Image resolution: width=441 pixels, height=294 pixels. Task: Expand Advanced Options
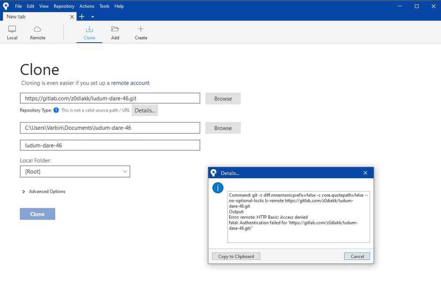click(44, 191)
